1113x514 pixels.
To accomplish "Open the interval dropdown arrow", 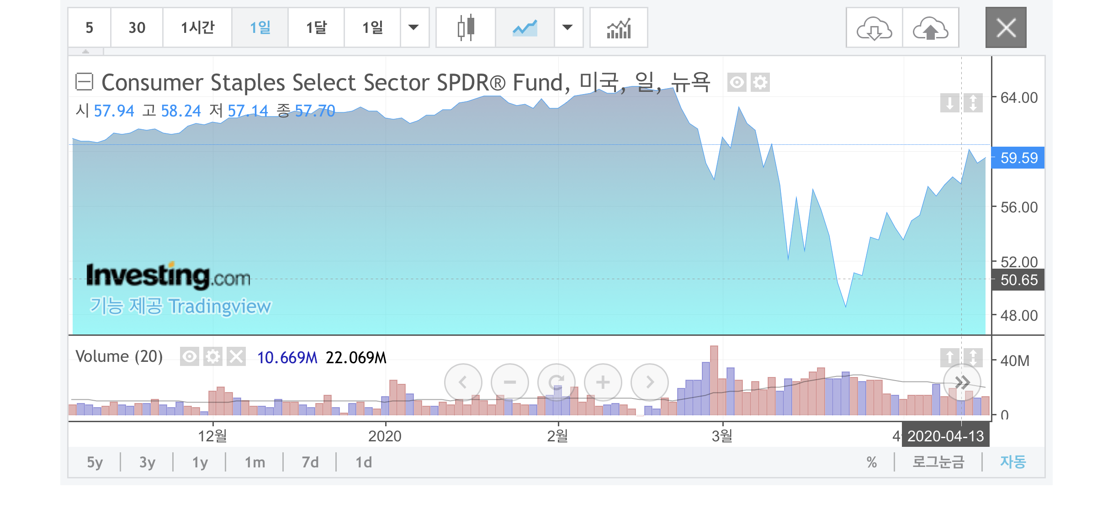I will [x=414, y=27].
